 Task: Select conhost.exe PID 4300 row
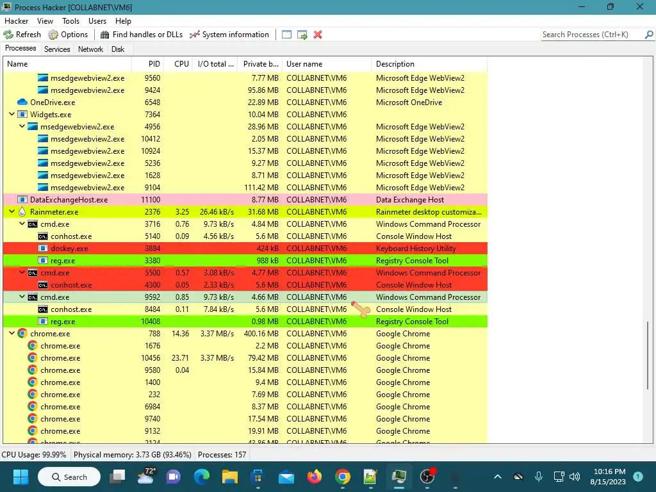point(245,285)
